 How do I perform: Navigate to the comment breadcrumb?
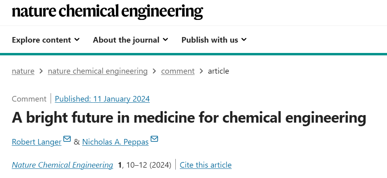(x=178, y=71)
